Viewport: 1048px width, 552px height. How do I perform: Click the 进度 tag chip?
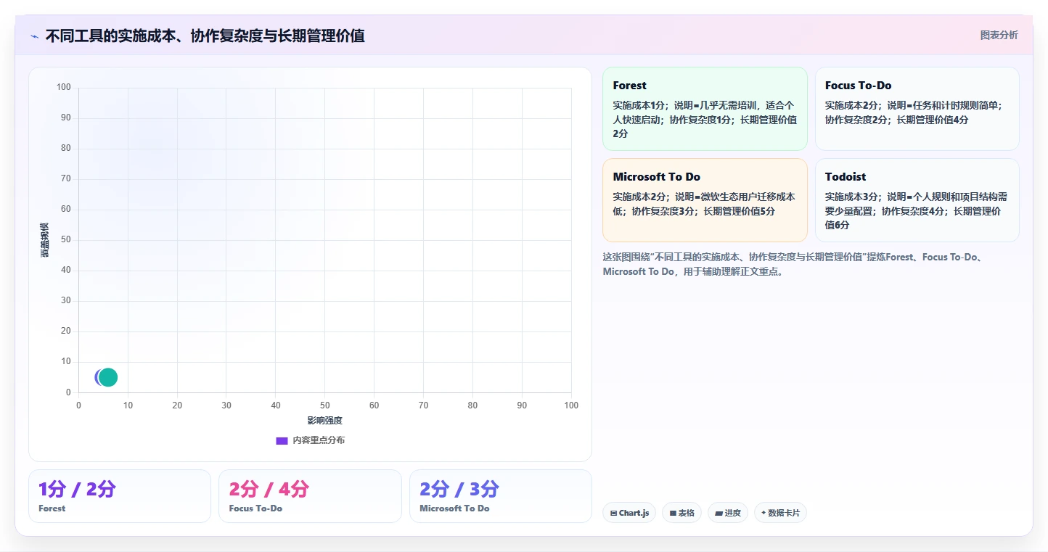[728, 513]
